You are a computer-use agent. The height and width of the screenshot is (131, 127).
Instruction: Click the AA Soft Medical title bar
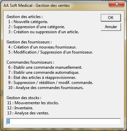click(36, 5)
